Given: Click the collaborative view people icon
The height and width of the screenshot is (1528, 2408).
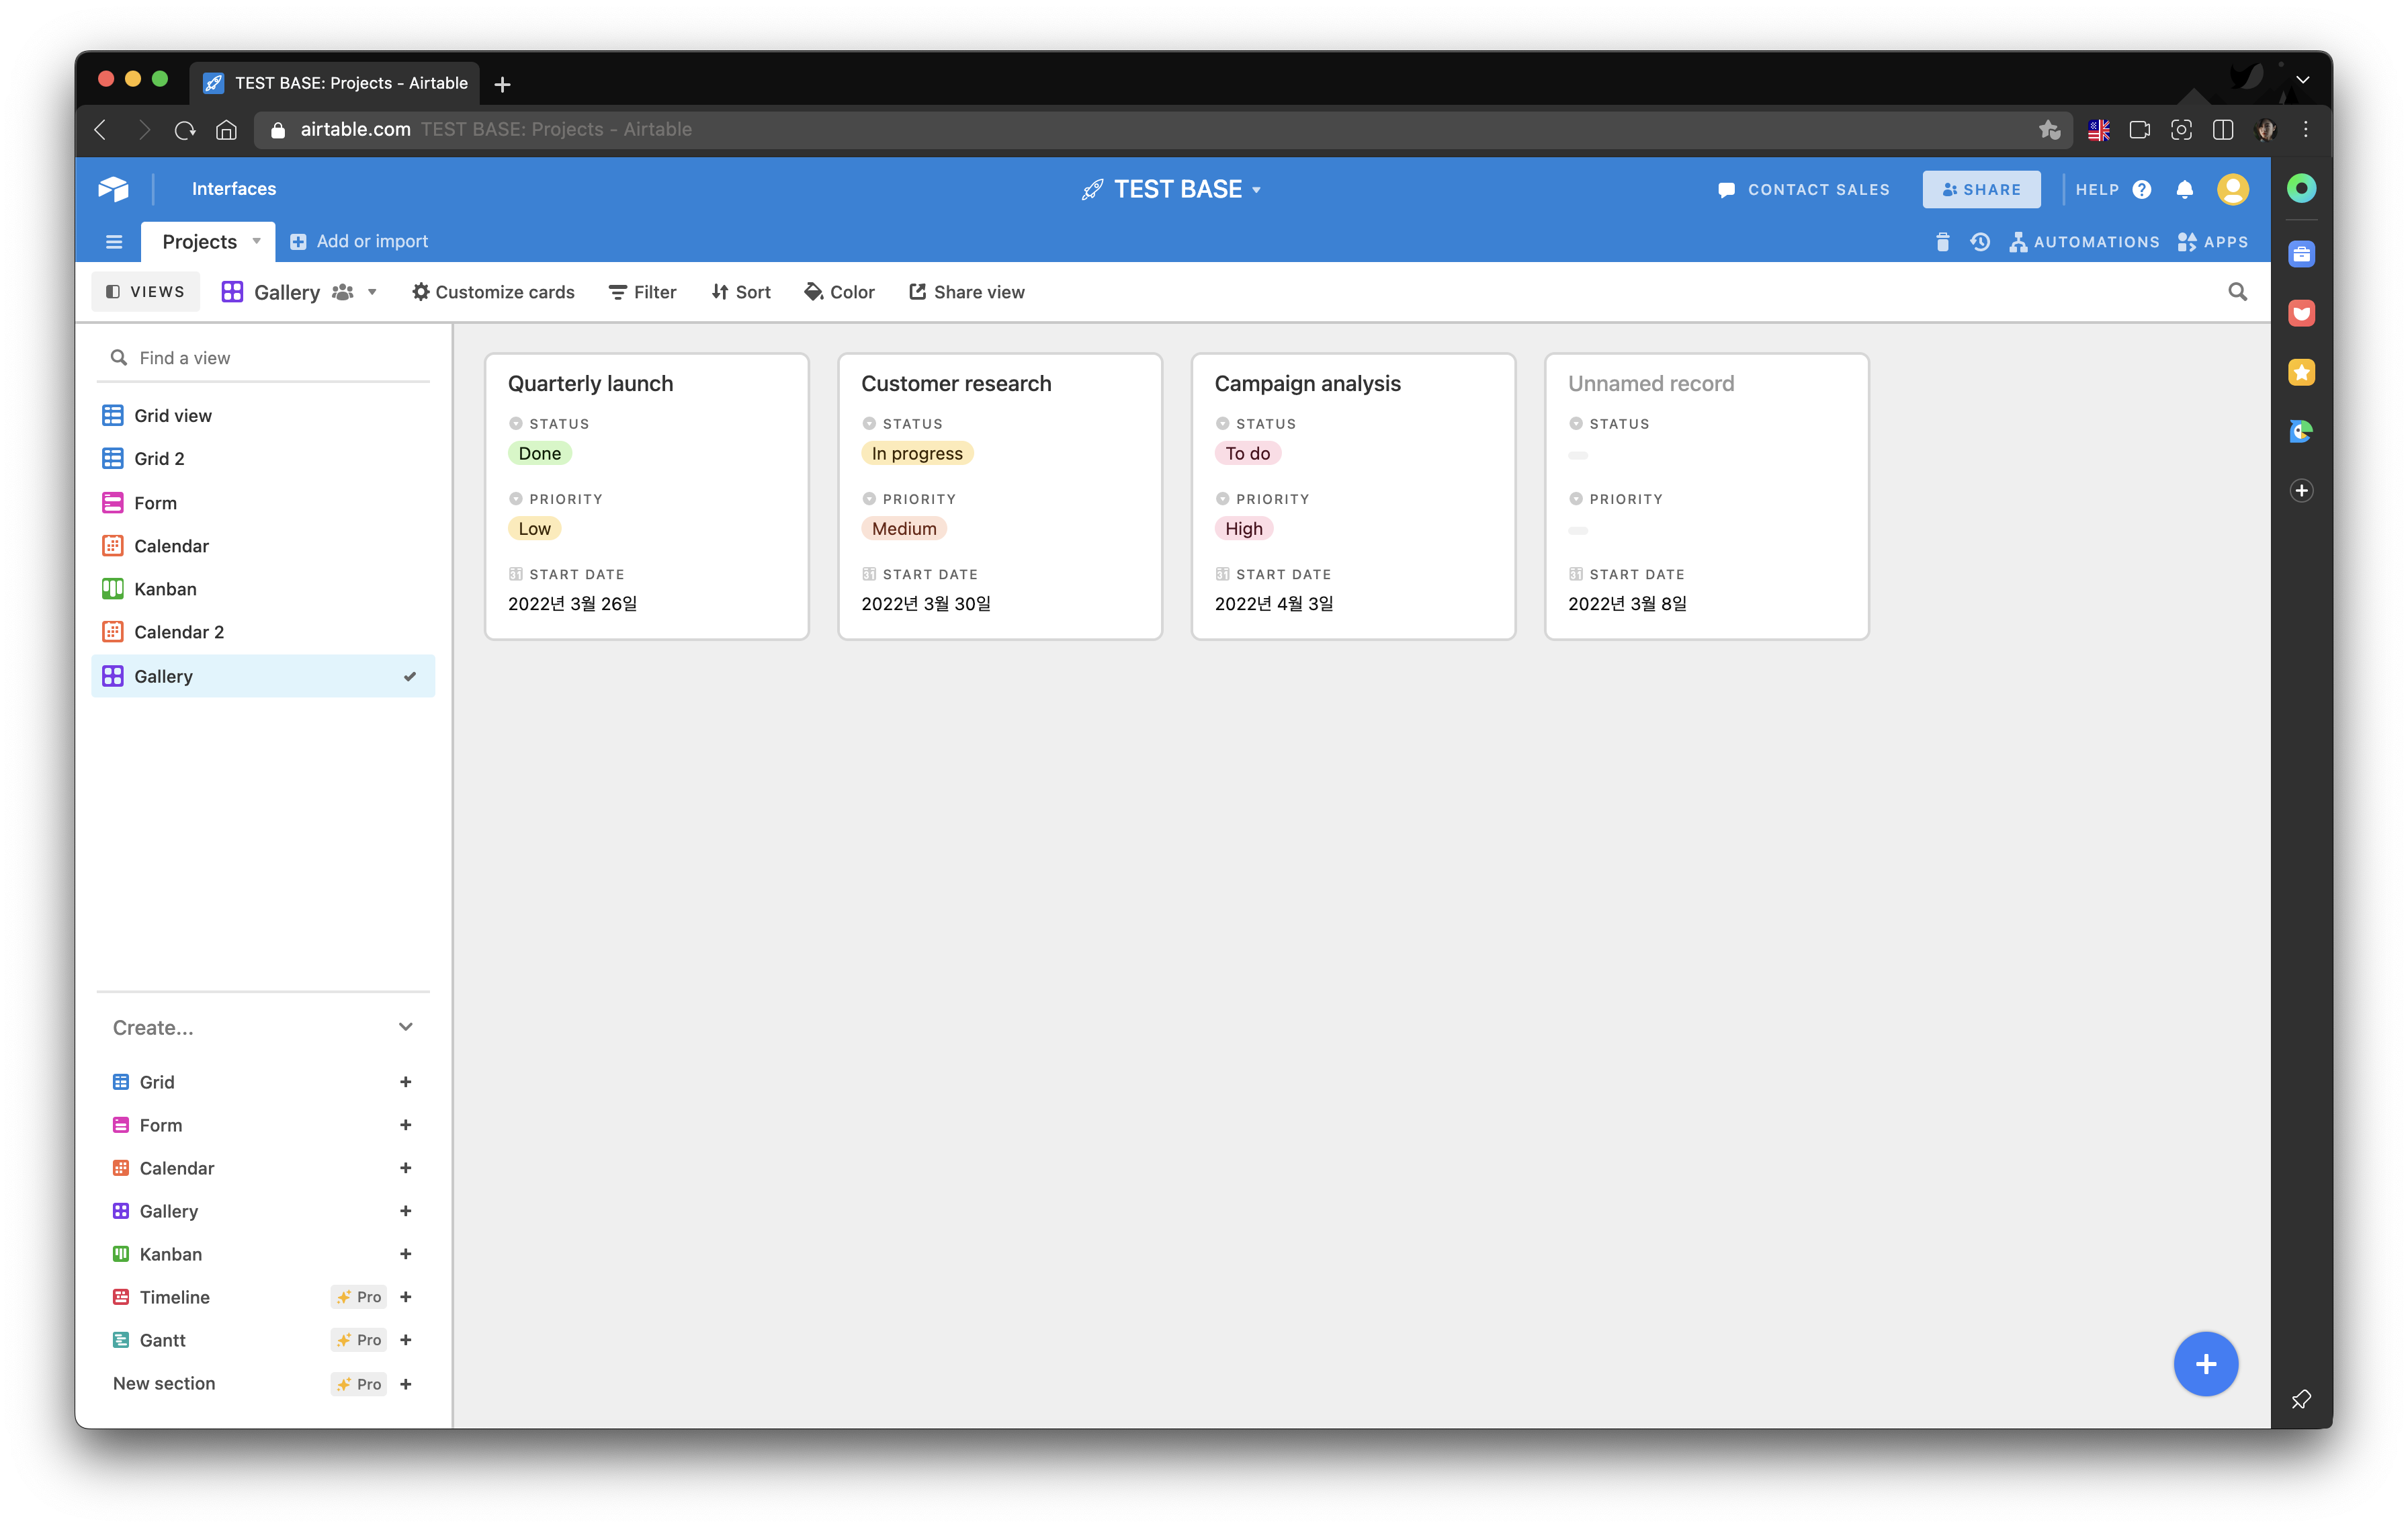Looking at the screenshot, I should (x=343, y=292).
